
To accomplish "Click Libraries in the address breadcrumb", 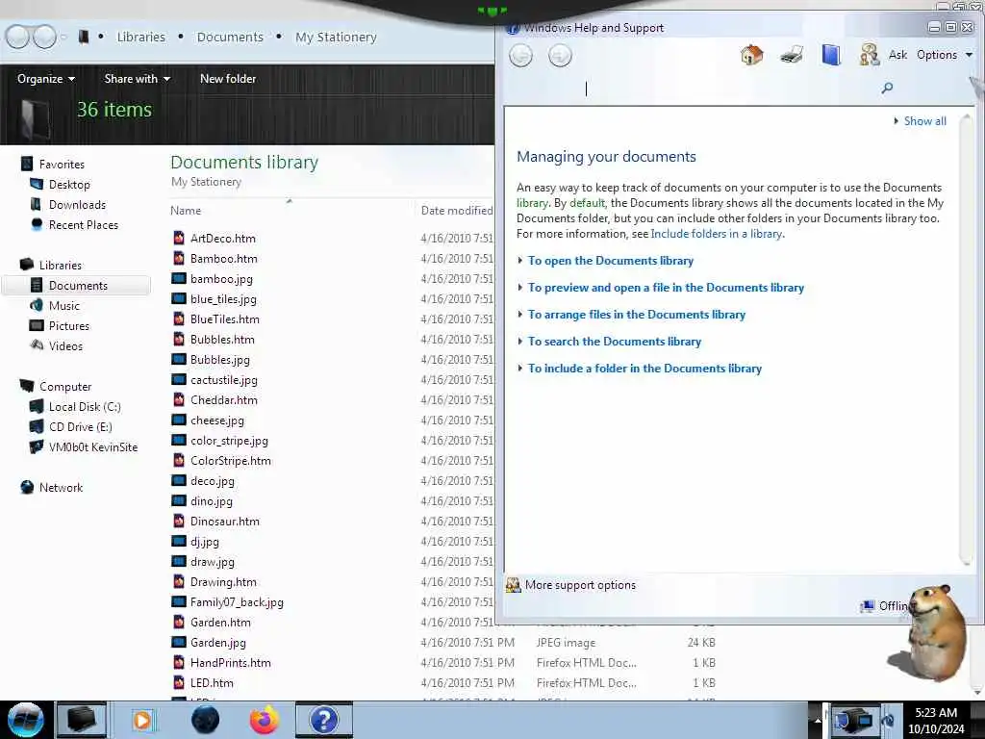I will point(140,38).
